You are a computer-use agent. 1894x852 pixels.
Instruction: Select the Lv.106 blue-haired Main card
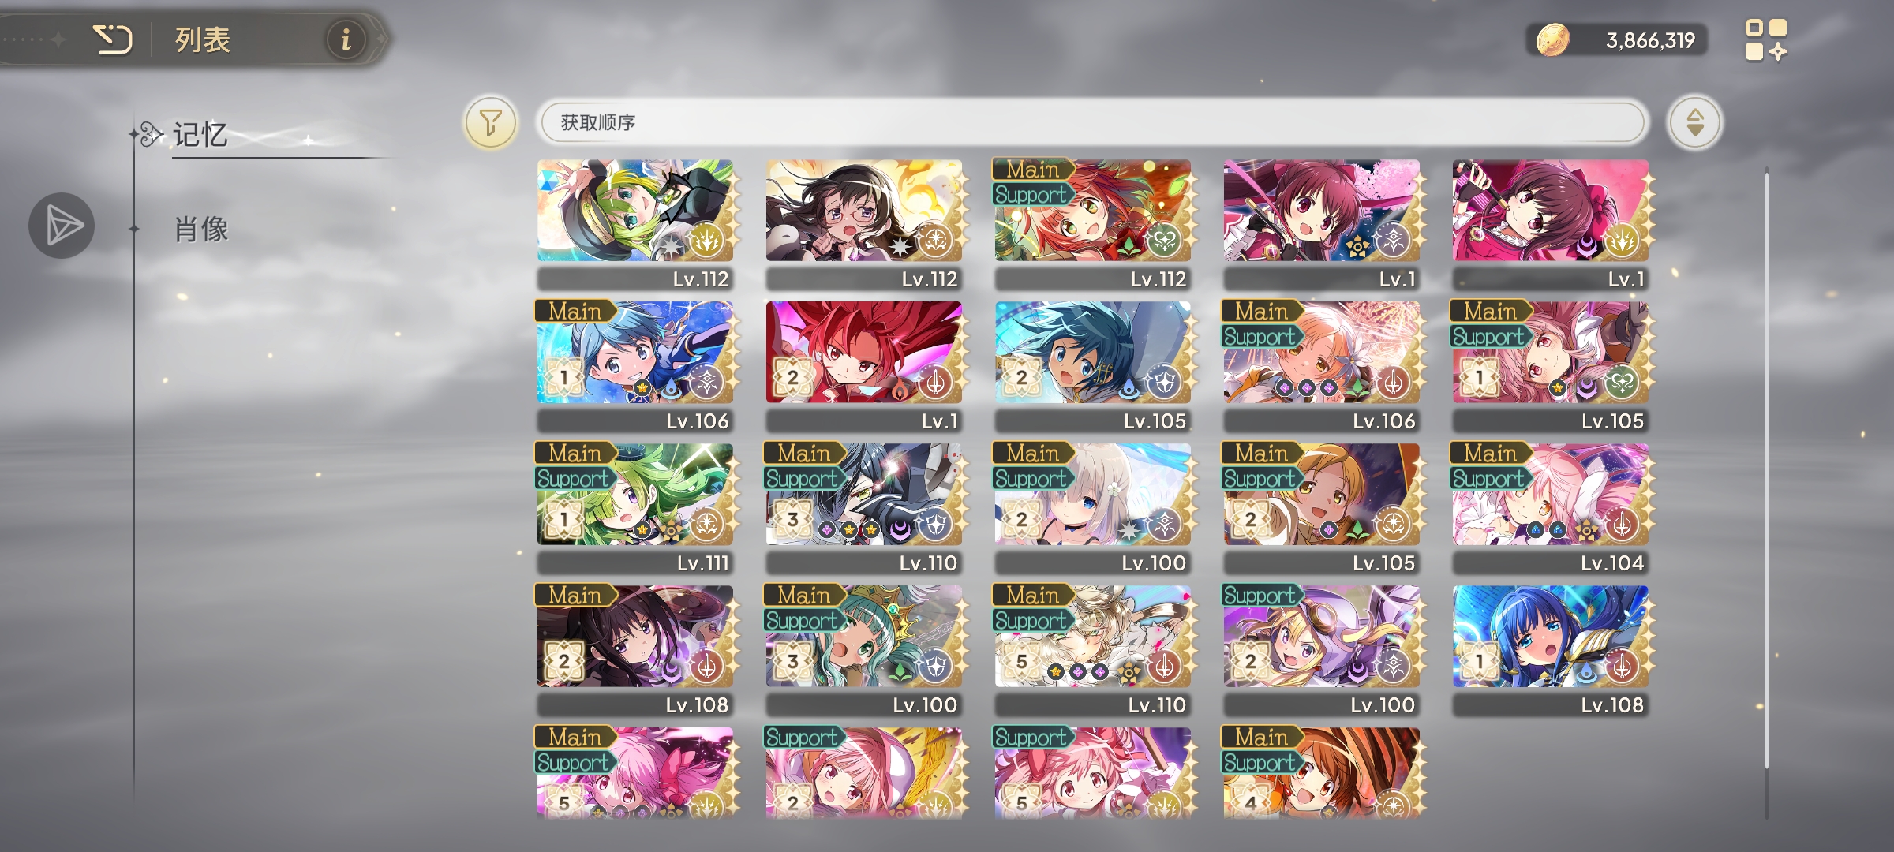coord(635,367)
